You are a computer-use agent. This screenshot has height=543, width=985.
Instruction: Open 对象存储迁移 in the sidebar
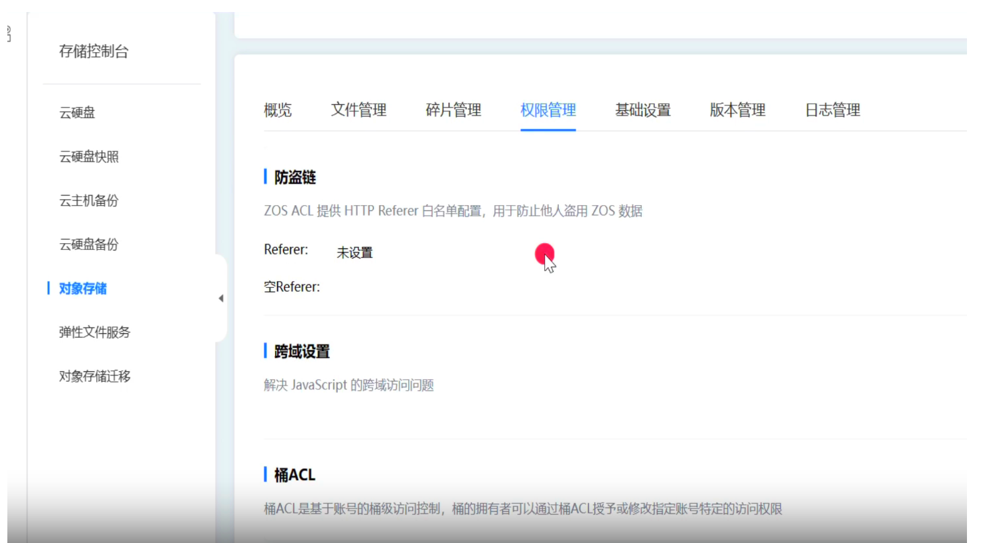click(95, 377)
